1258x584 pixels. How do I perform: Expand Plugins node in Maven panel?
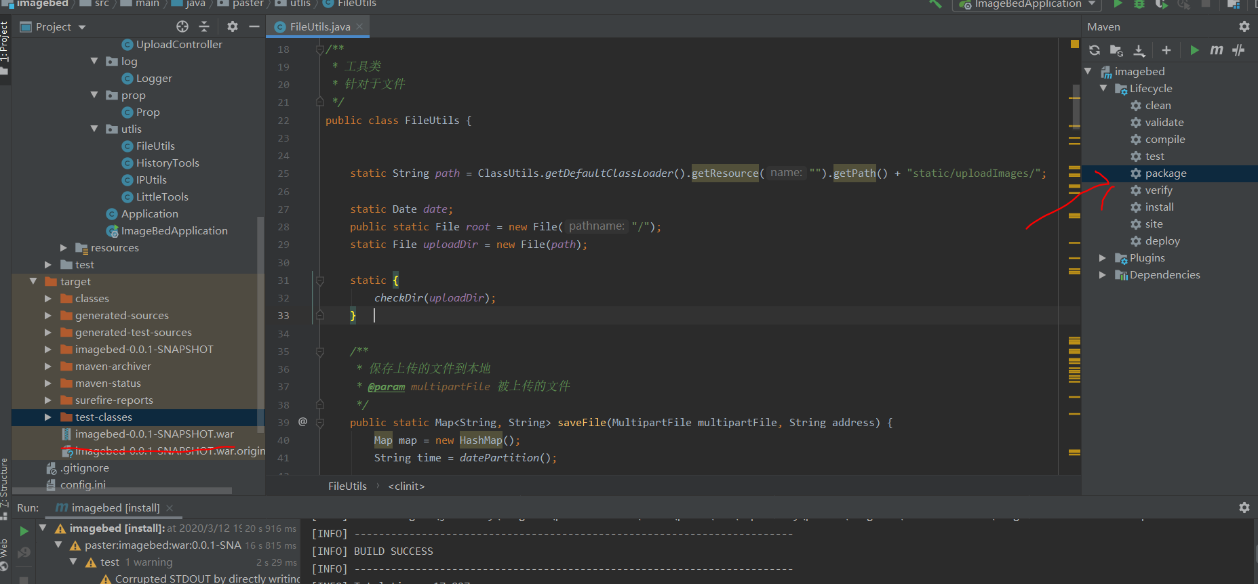(x=1103, y=258)
